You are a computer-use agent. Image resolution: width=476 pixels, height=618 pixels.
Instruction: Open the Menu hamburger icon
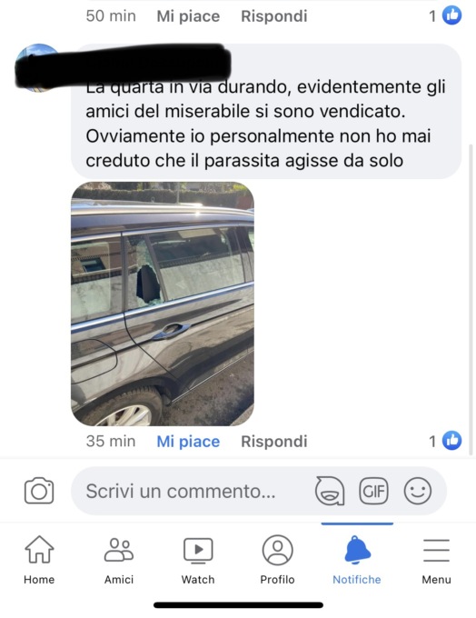(436, 560)
